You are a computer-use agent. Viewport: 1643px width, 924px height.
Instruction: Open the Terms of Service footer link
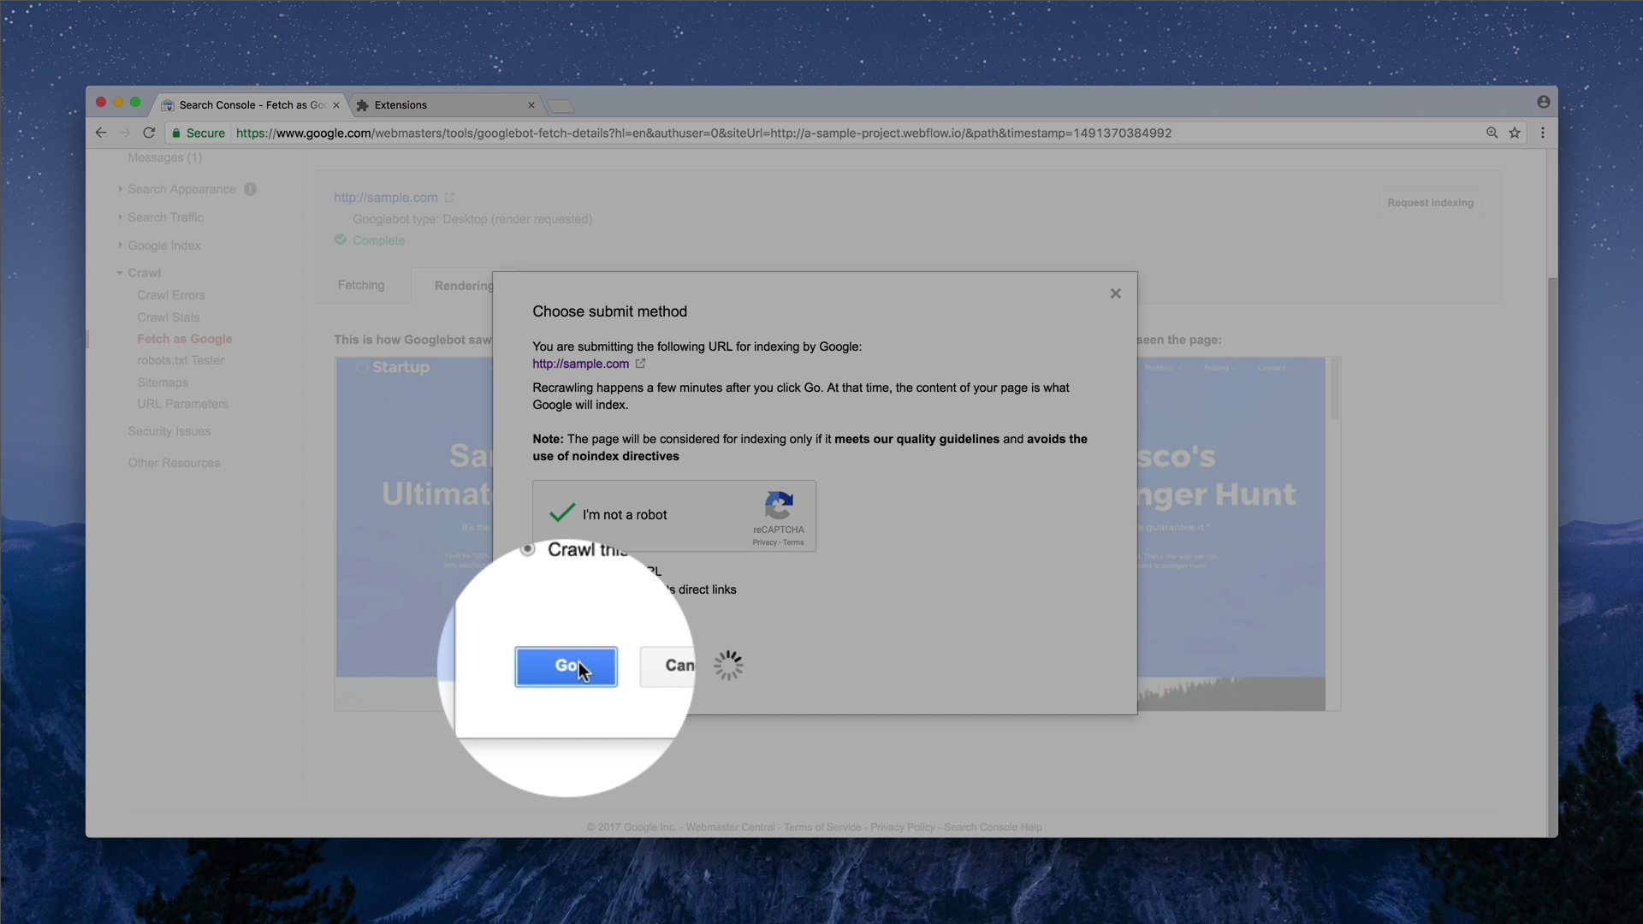(822, 827)
